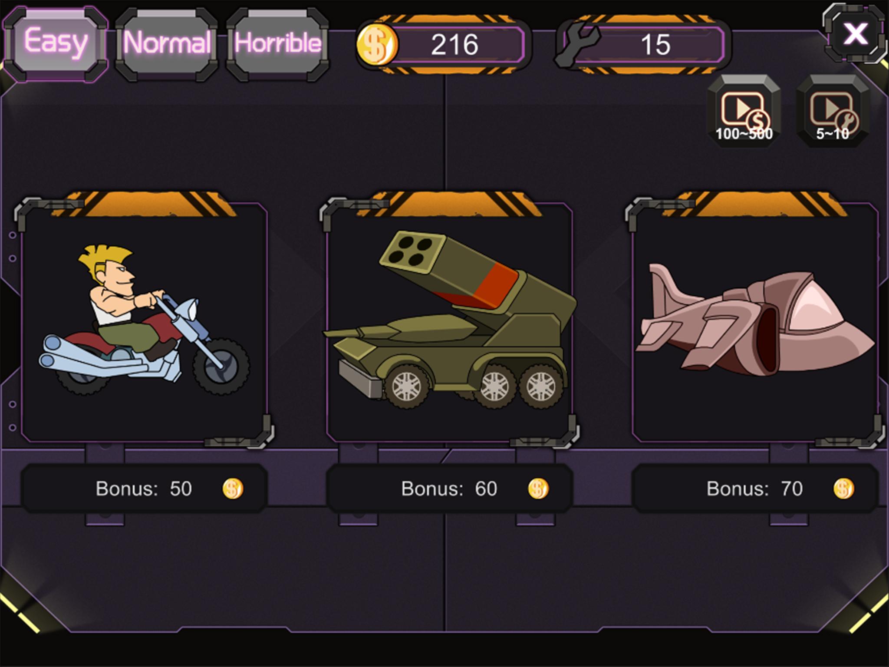
Task: Click coin icon in Bonus 50 bar
Action: tap(233, 489)
